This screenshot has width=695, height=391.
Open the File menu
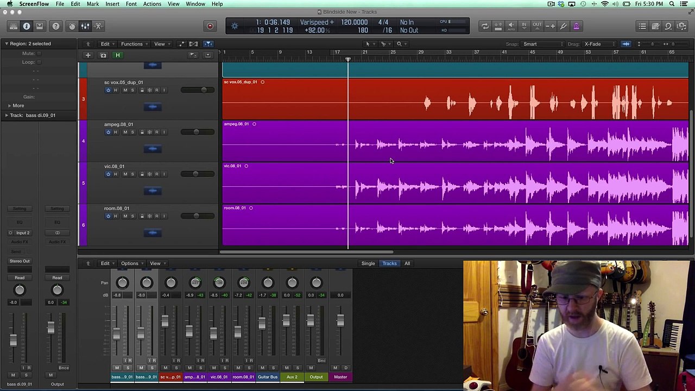(x=60, y=4)
